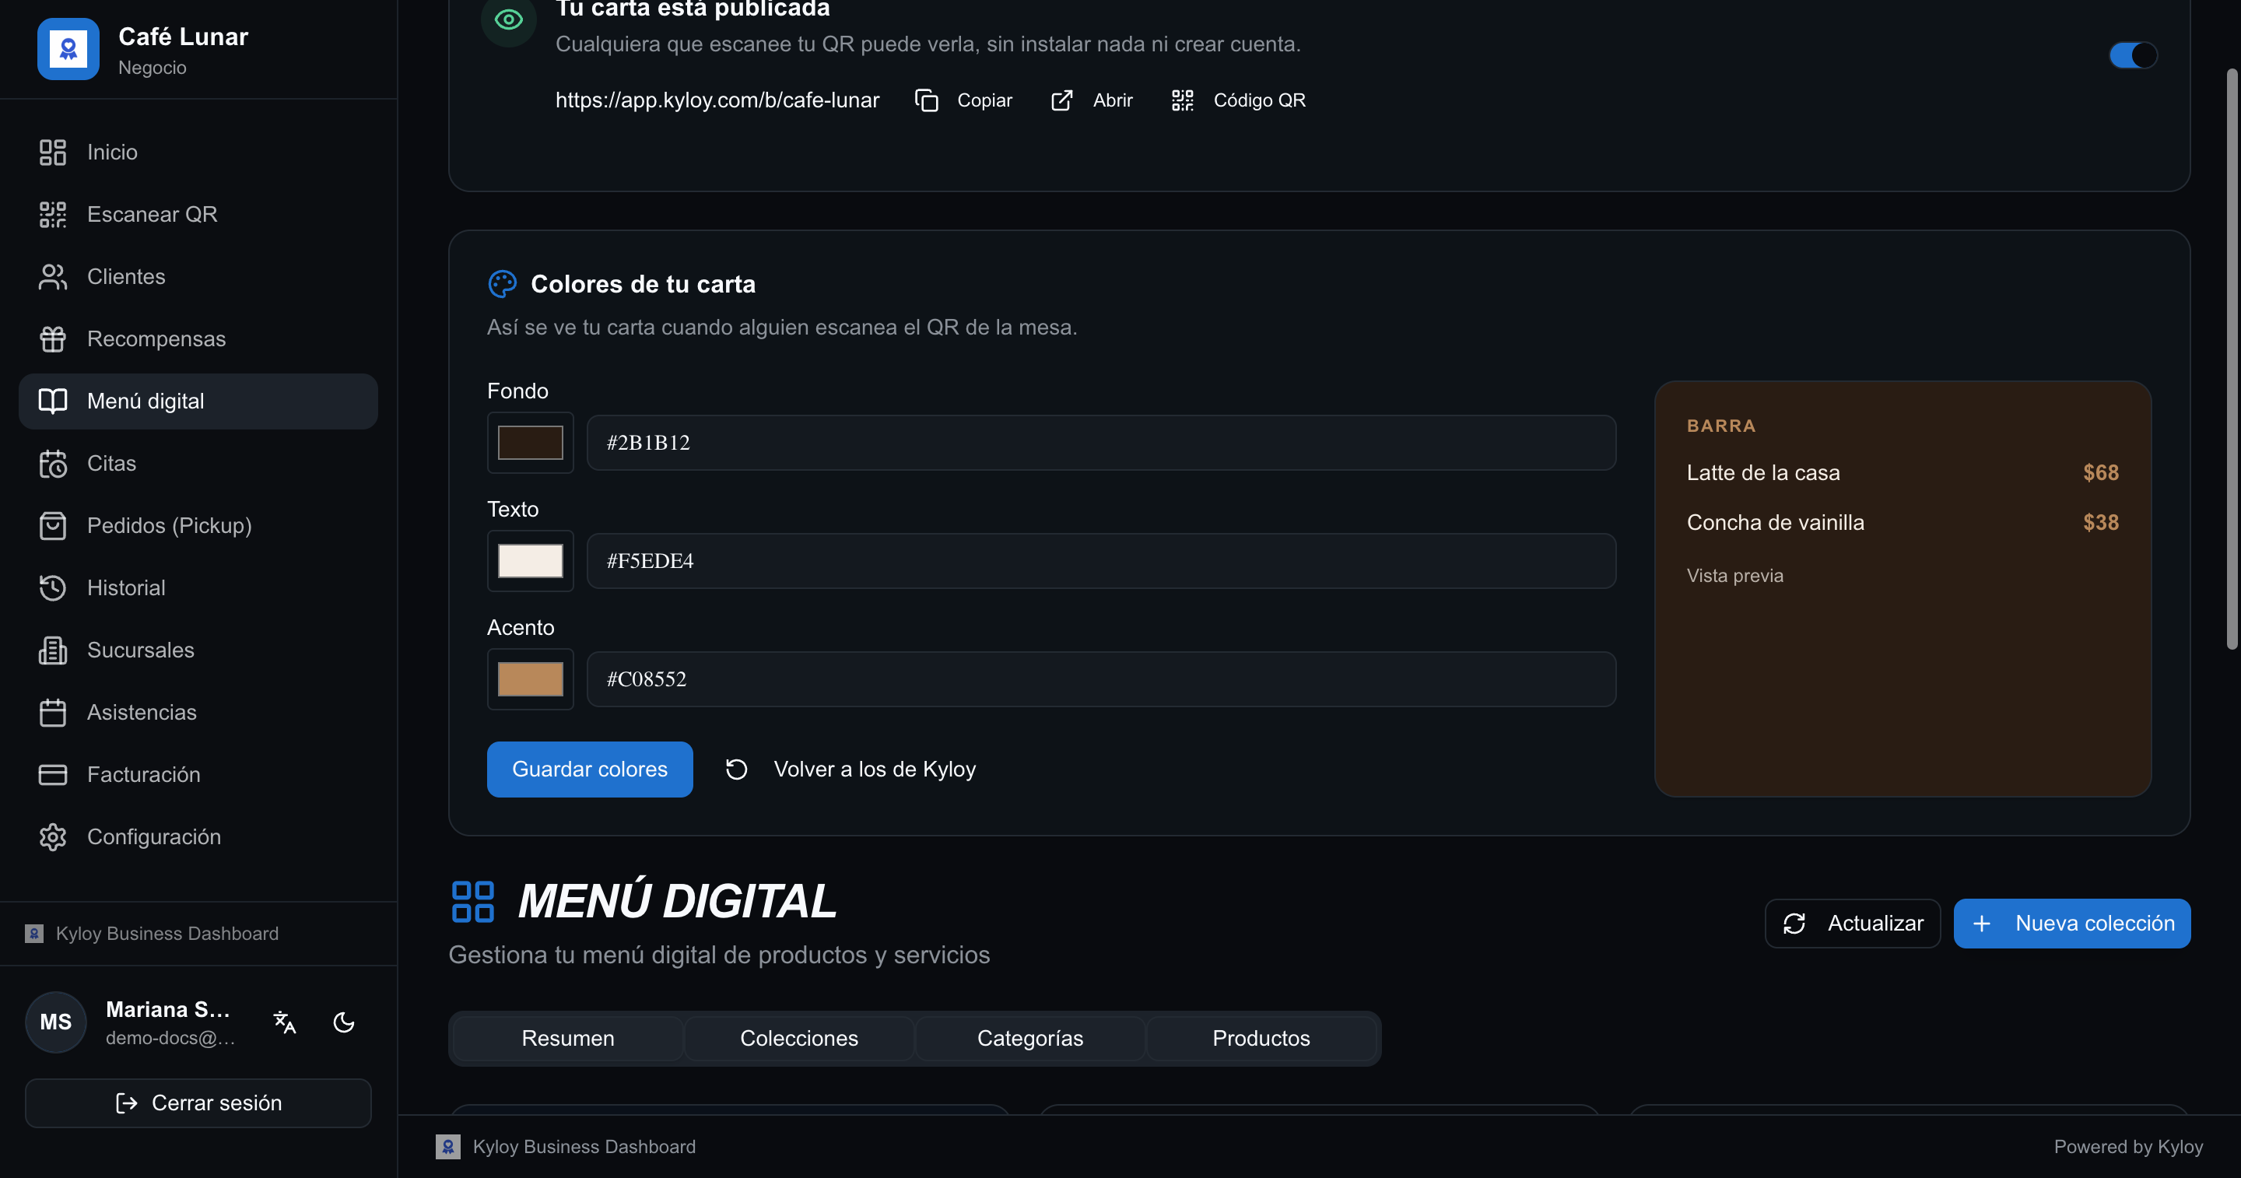Click the Asistencias calendar icon
Image resolution: width=2241 pixels, height=1178 pixels.
tap(52, 713)
